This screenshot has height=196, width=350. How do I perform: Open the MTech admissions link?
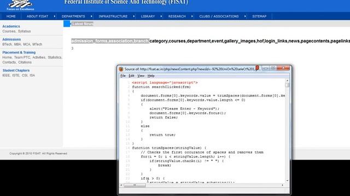tap(37, 45)
